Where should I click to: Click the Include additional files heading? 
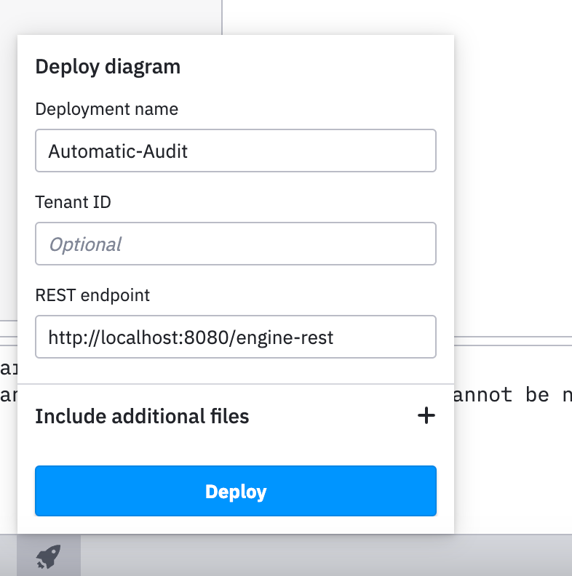pyautogui.click(x=142, y=416)
